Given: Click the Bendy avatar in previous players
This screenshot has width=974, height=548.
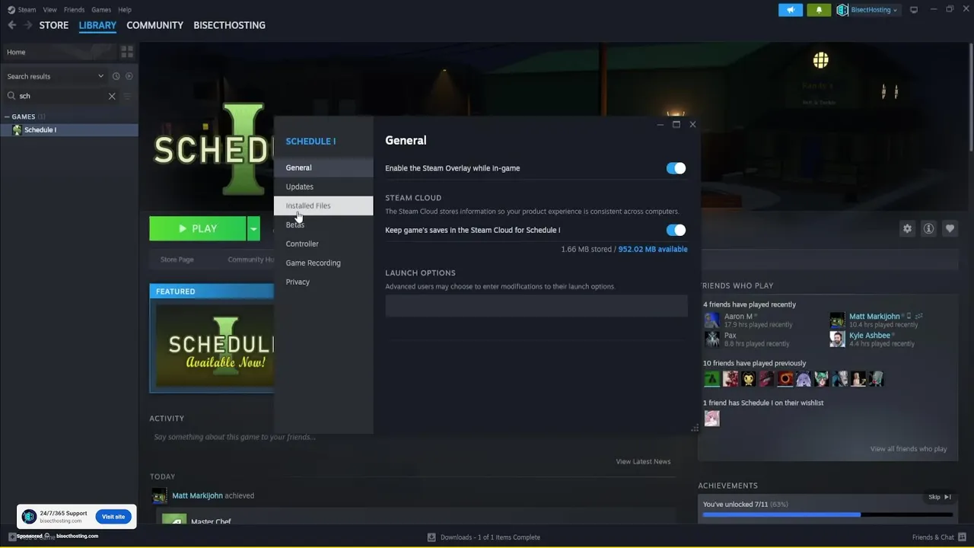Looking at the screenshot, I should [749, 378].
